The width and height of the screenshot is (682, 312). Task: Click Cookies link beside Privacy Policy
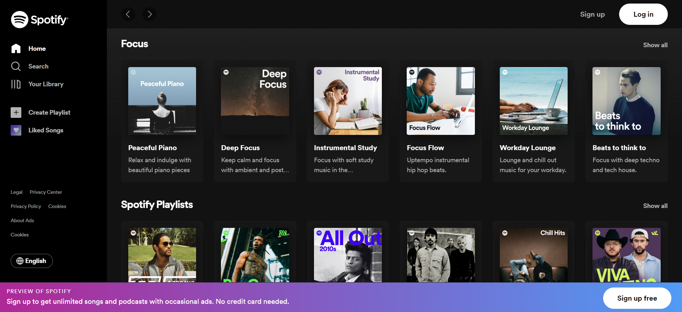pos(57,206)
